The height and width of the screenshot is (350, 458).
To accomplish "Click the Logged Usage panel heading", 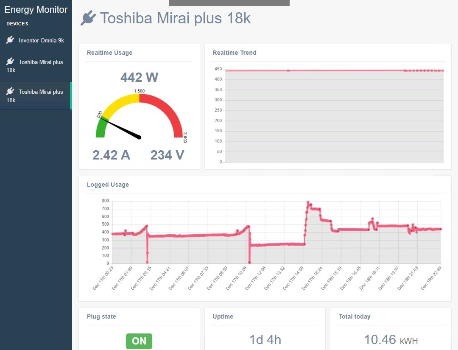I will pos(108,185).
